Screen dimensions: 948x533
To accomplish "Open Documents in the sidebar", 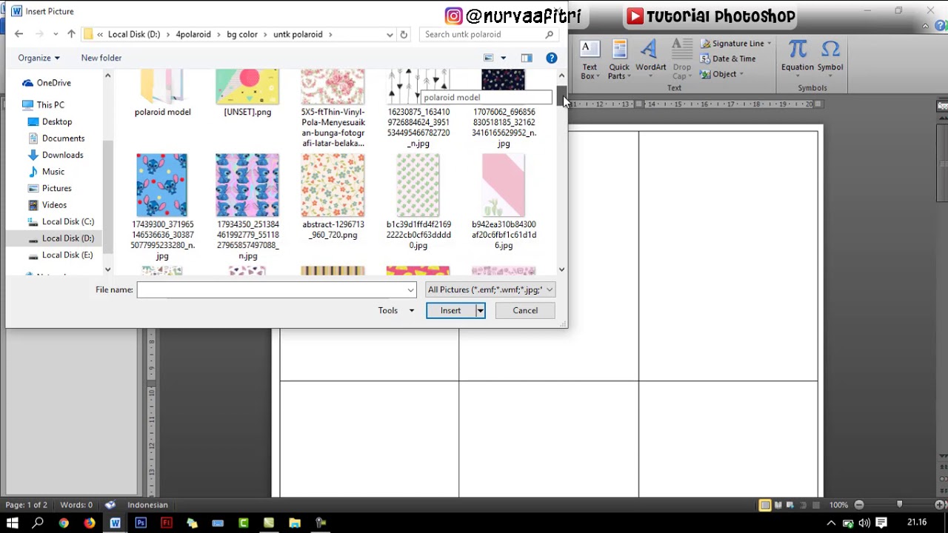I will (x=63, y=138).
